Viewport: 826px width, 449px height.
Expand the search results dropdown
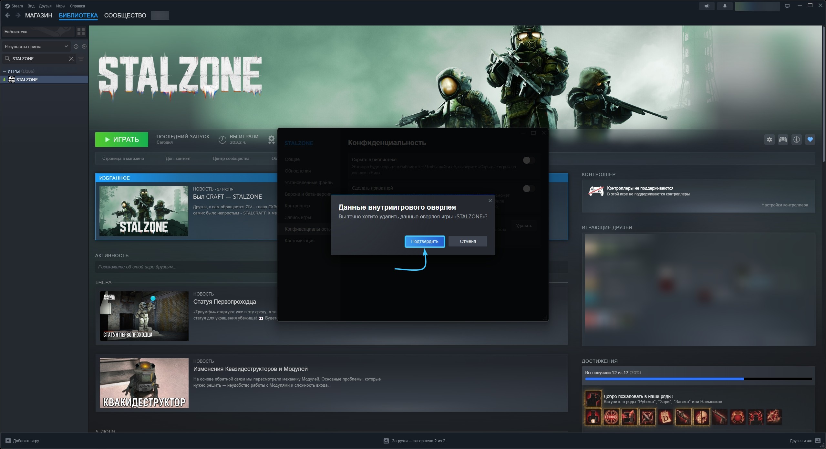36,47
